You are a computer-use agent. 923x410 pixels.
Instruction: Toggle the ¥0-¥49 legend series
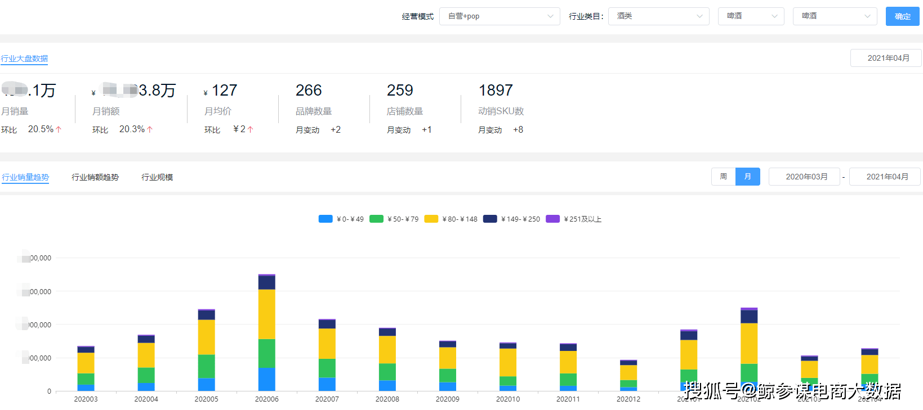point(341,219)
